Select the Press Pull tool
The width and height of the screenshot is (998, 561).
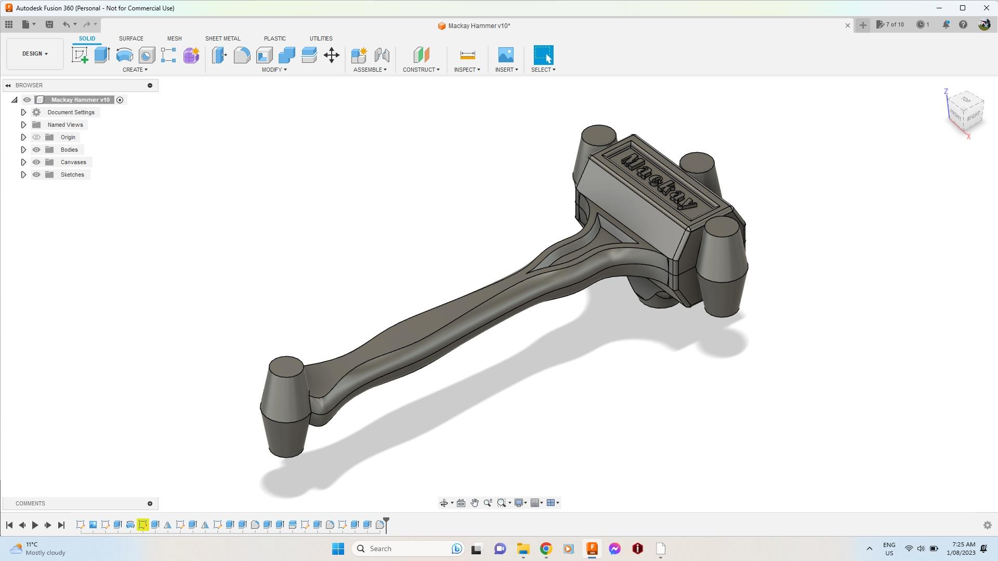[x=219, y=55]
